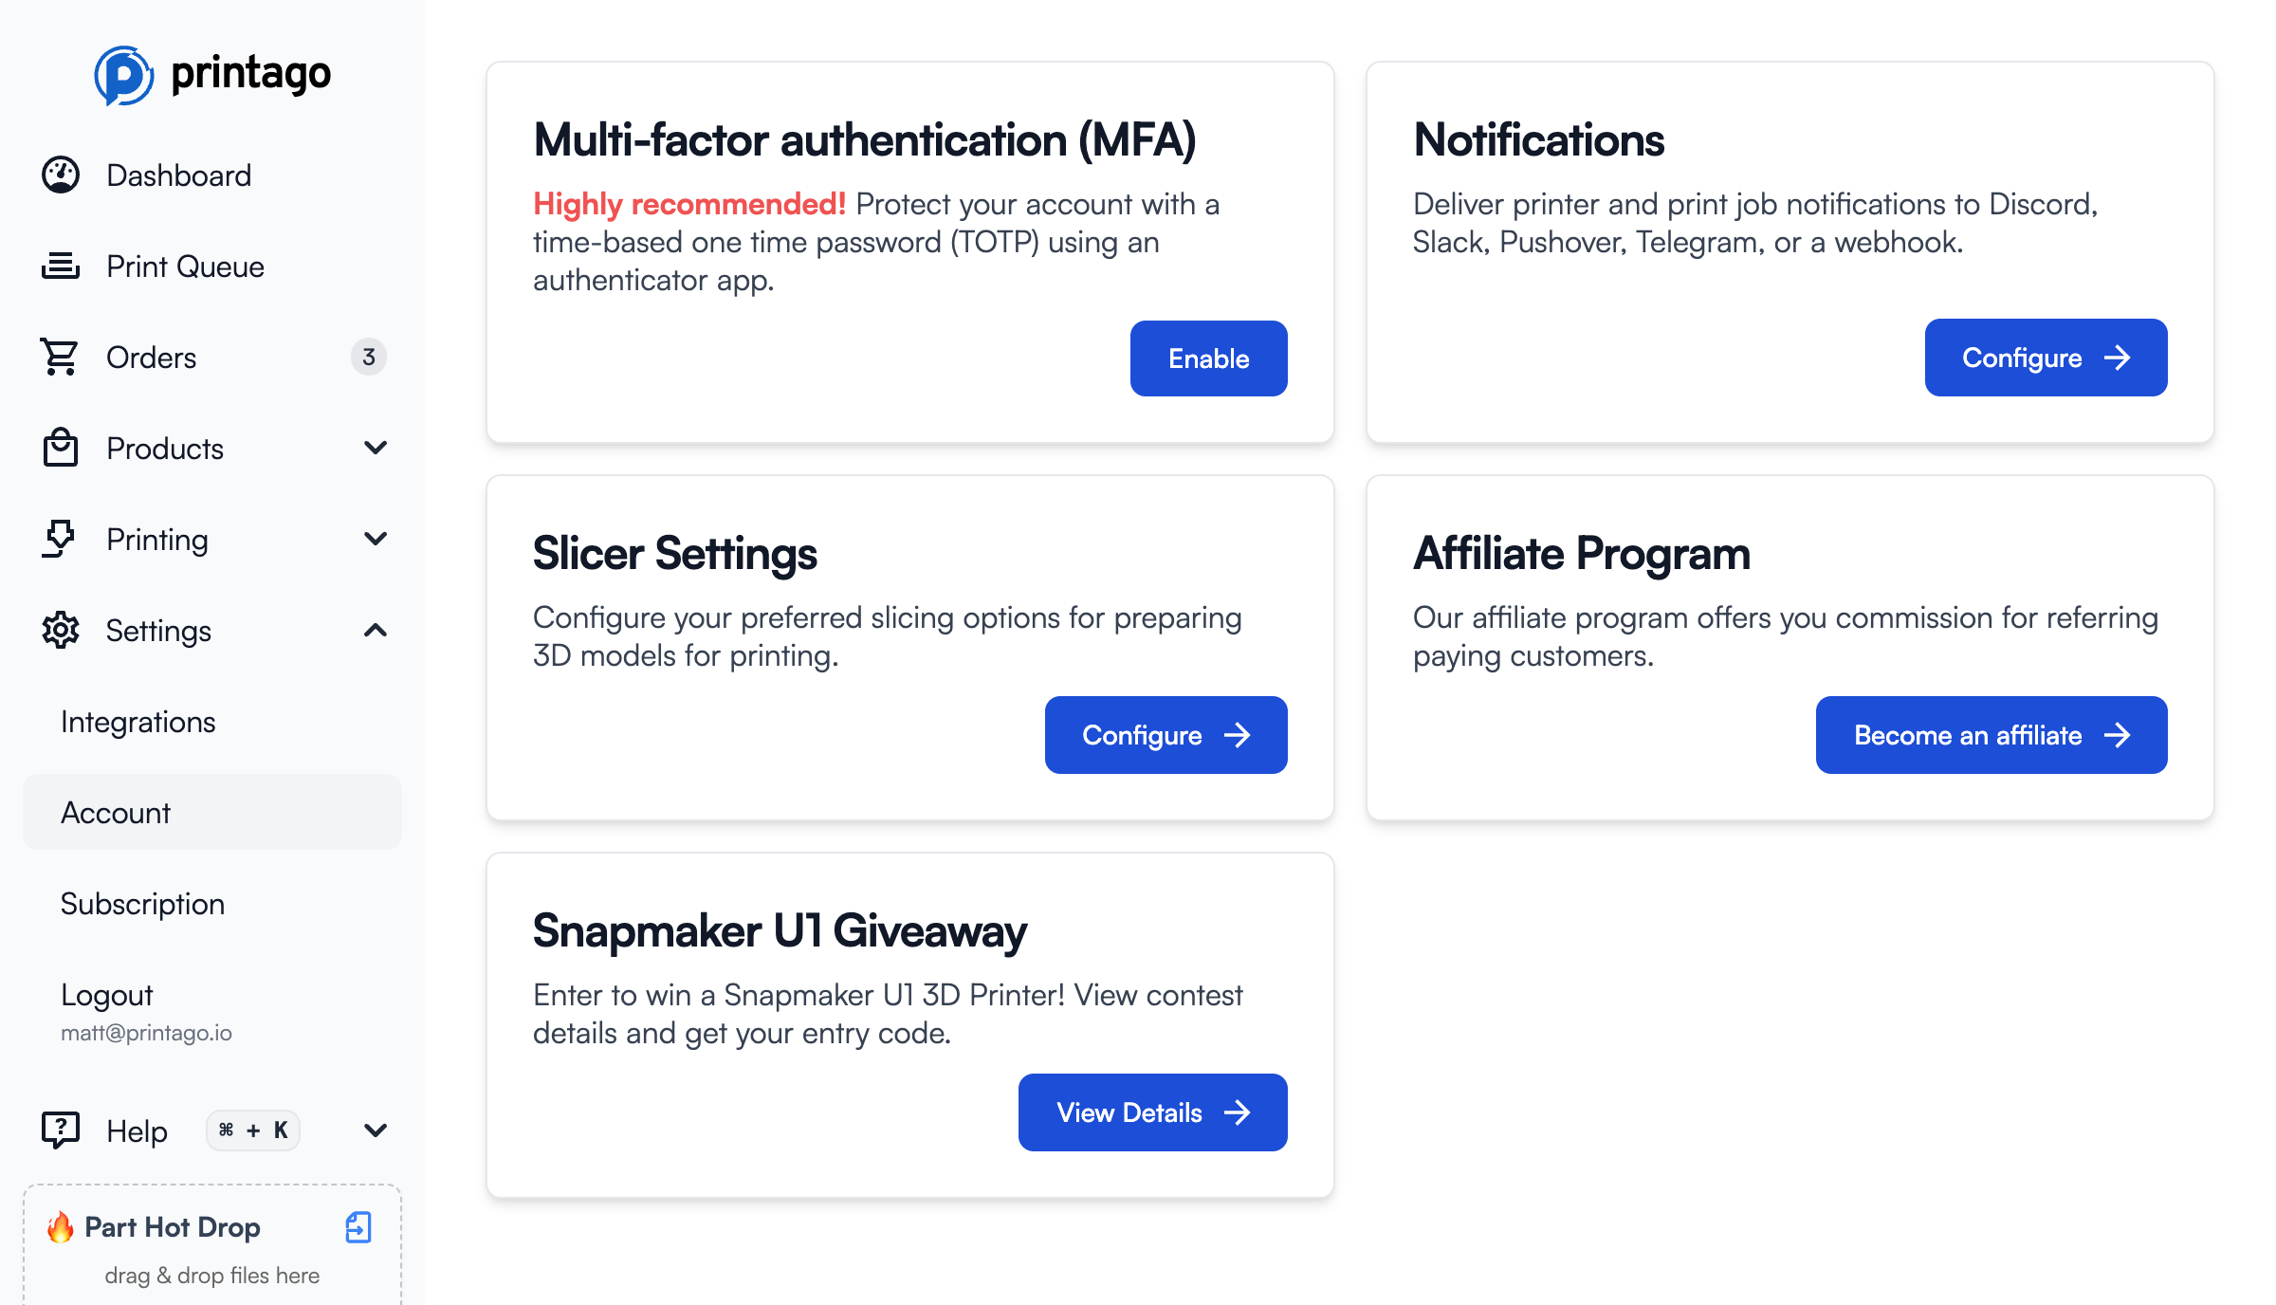This screenshot has height=1305, width=2276.
Task: Collapse the Settings submenu chevron
Action: coord(376,630)
